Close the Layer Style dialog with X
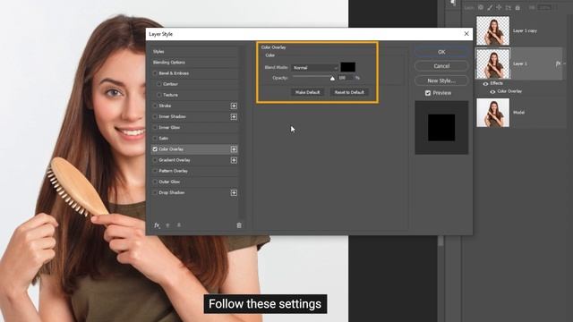 point(466,34)
